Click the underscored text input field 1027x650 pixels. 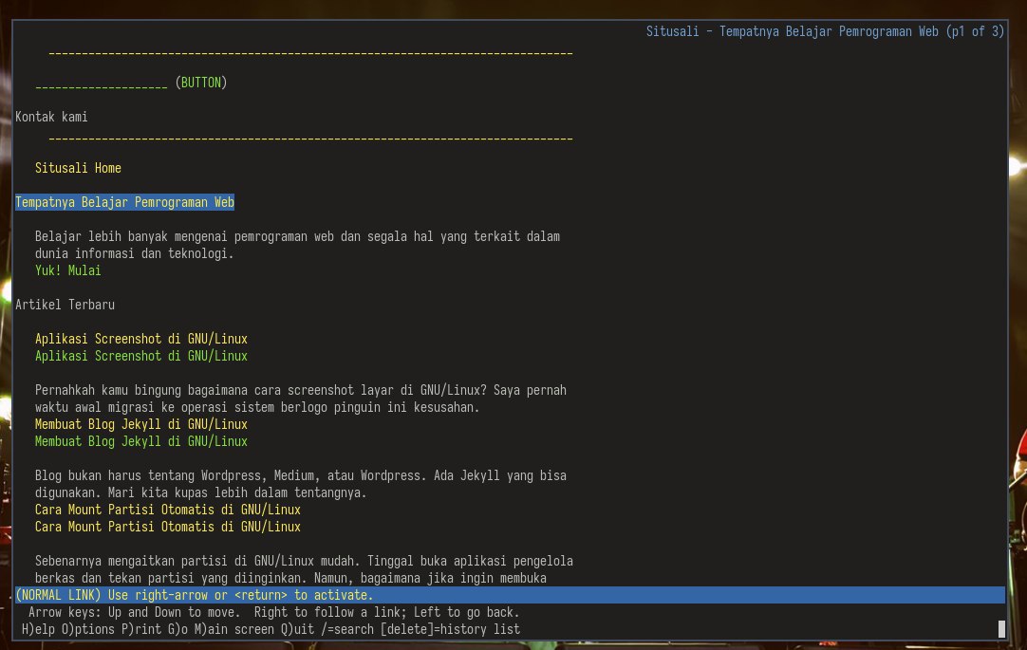[102, 84]
